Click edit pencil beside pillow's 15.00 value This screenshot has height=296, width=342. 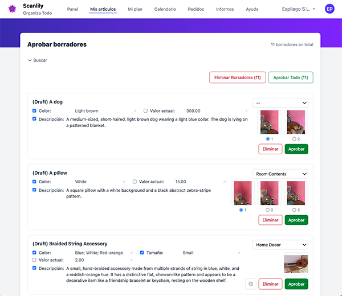(x=224, y=182)
